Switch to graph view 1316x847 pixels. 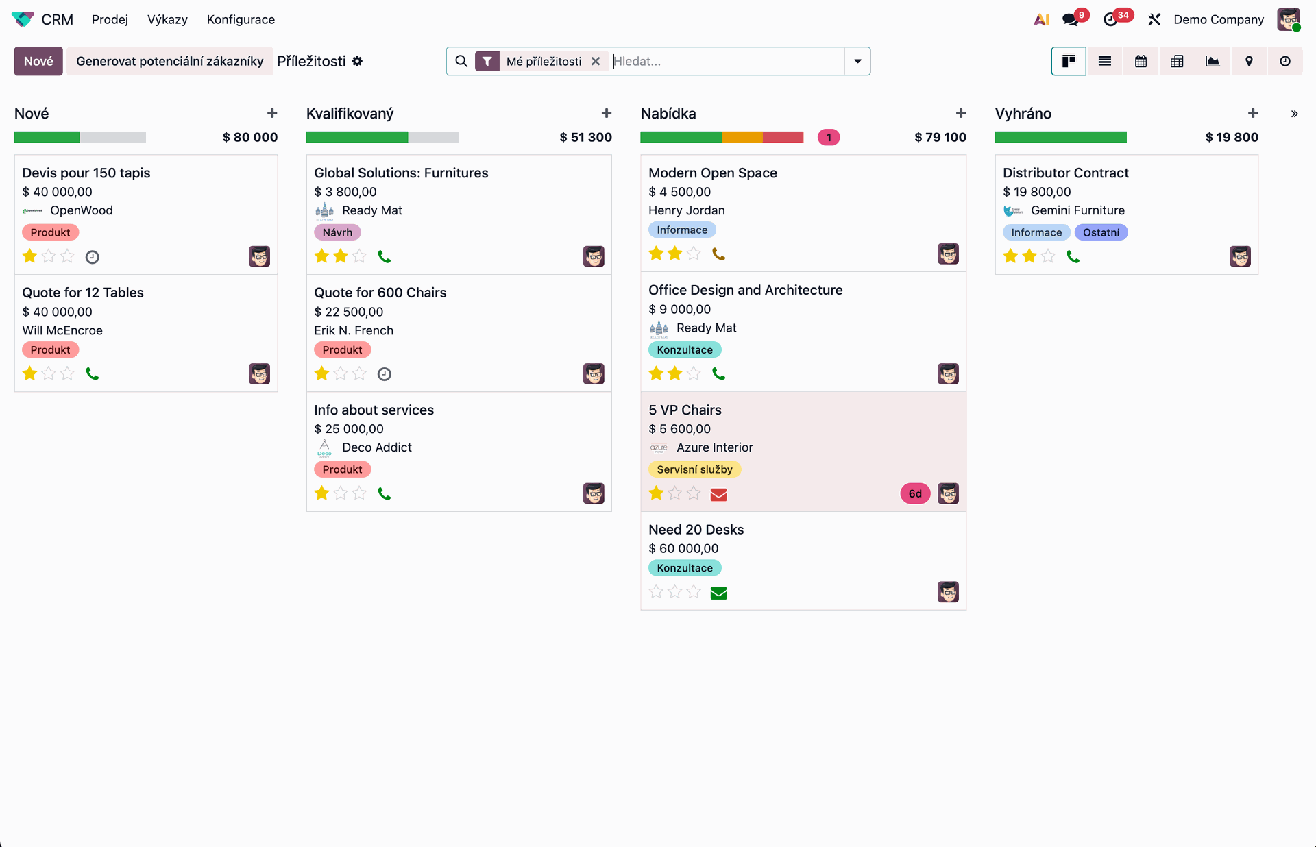coord(1213,62)
